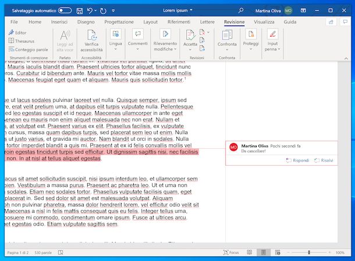This screenshot has height=261, width=355.
Task: Switch to Web Layout view icon
Action: coord(278,252)
